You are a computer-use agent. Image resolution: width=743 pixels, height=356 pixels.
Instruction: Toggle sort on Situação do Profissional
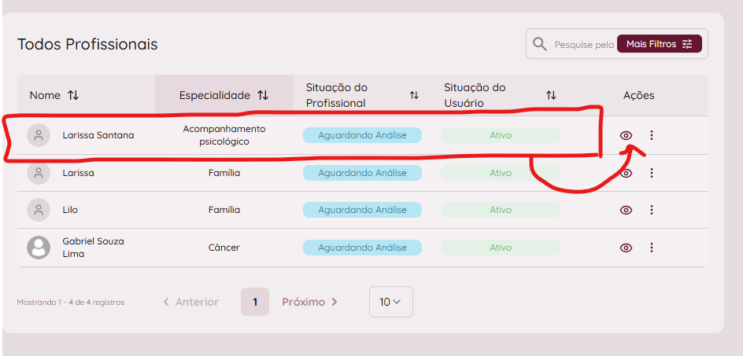pyautogui.click(x=414, y=95)
